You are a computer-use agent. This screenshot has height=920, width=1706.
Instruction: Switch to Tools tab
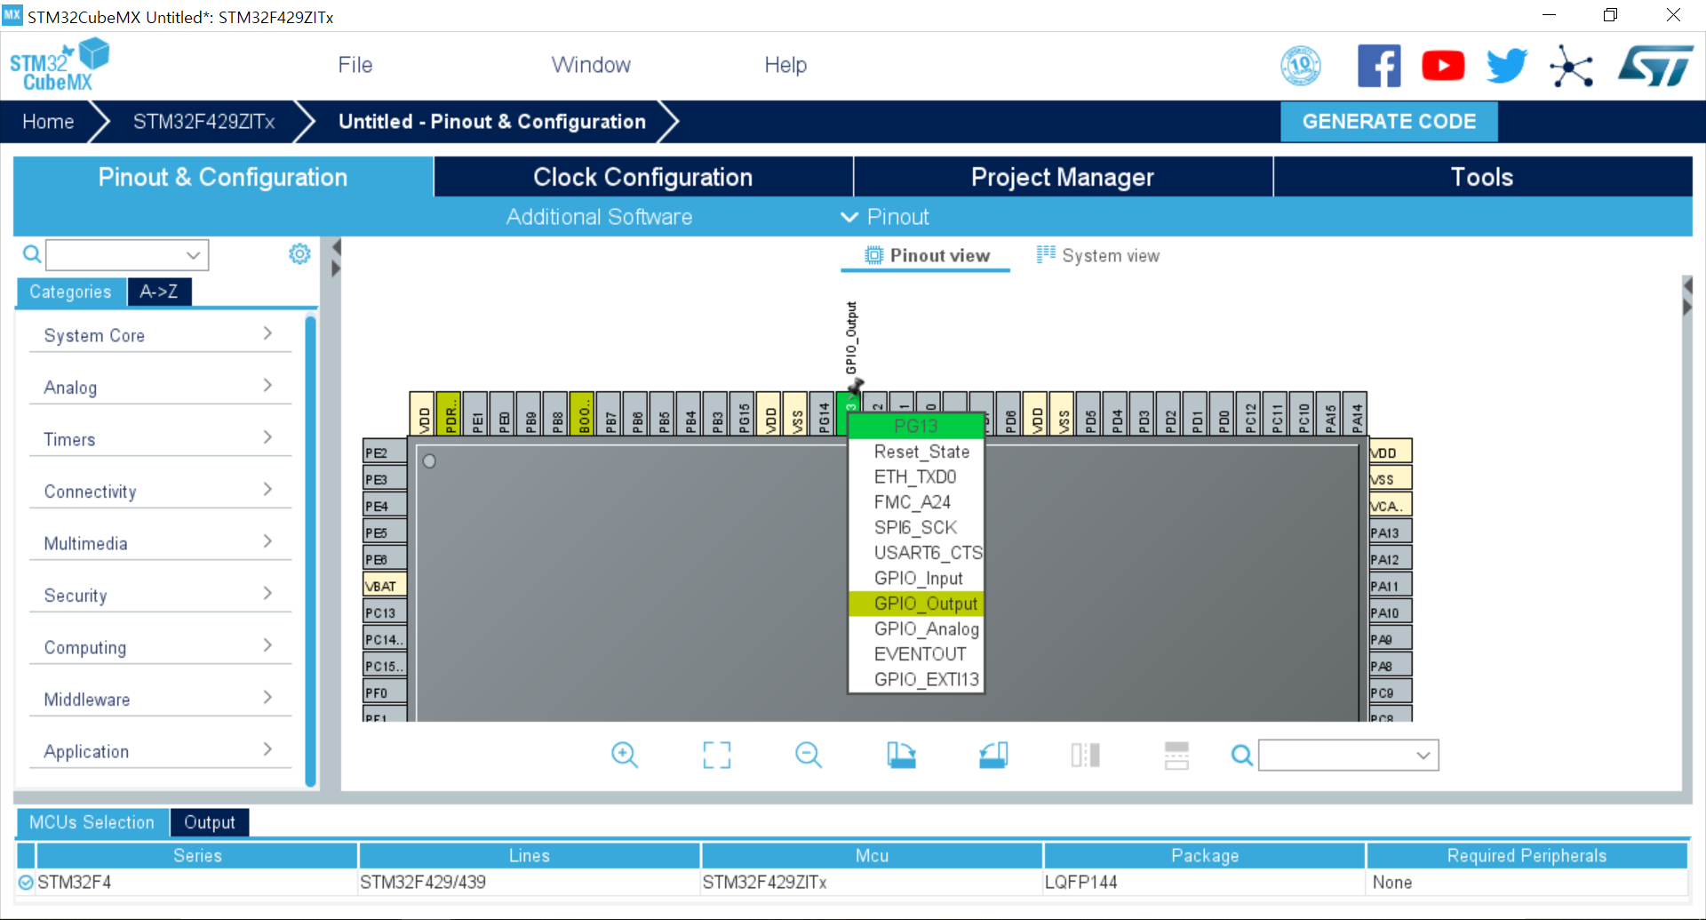1482,177
